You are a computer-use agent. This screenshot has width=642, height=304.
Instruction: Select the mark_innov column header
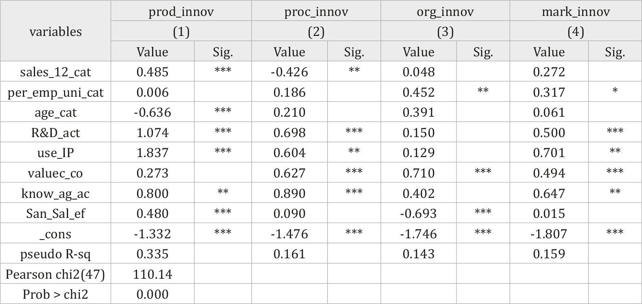pos(576,11)
